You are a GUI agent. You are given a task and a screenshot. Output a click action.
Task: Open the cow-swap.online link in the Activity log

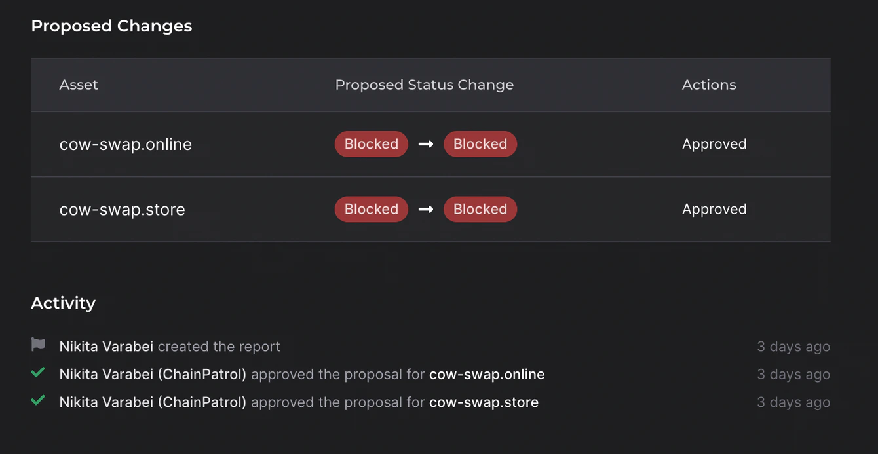[x=487, y=375]
